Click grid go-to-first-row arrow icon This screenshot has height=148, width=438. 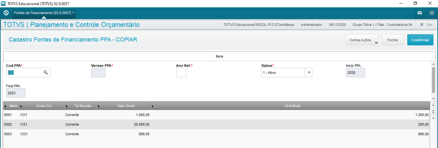(434, 105)
